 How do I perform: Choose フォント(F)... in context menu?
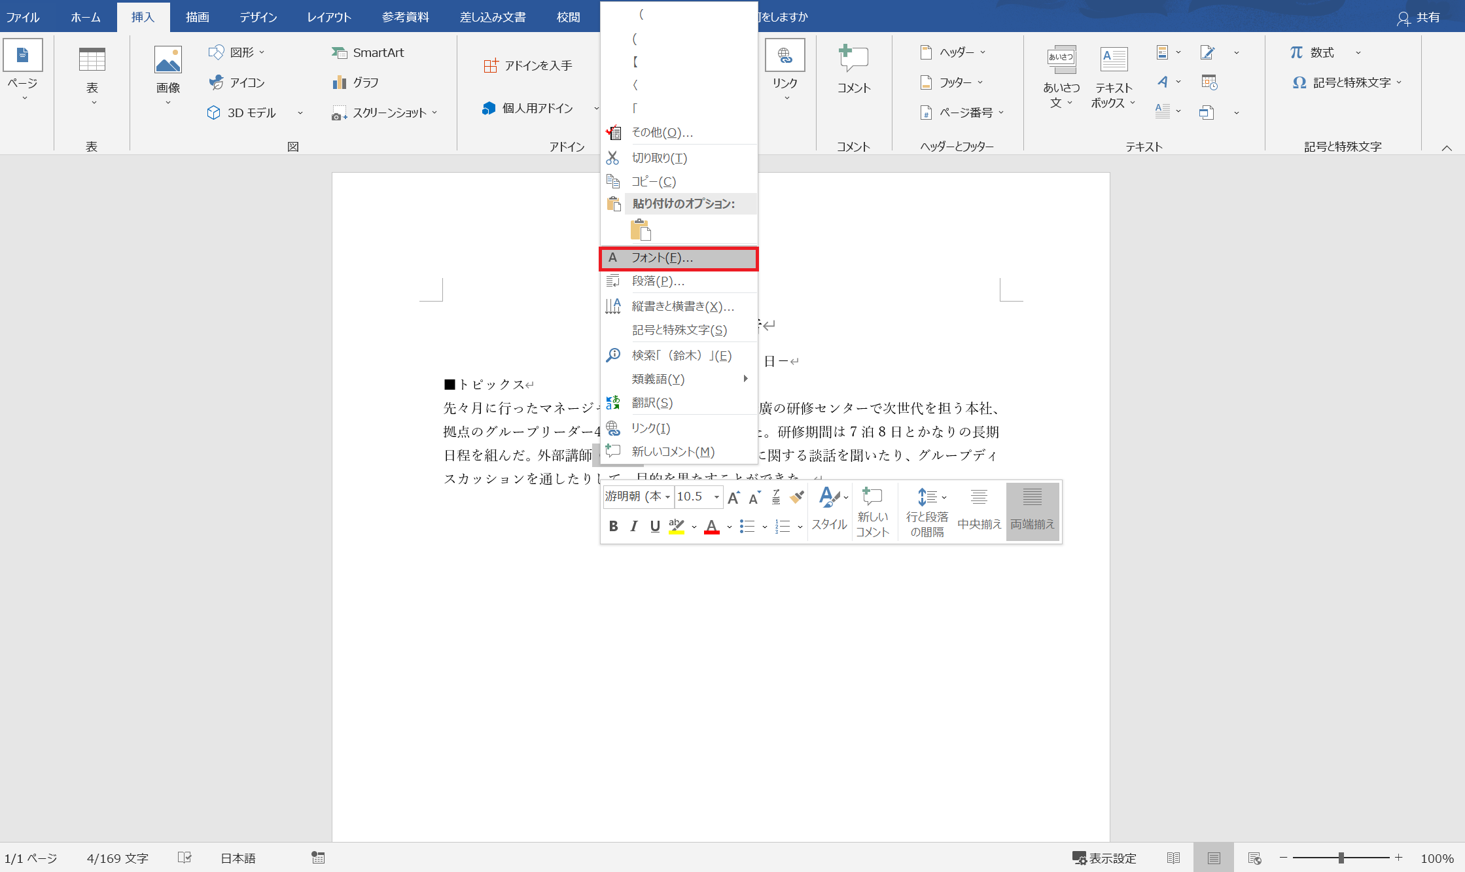[x=679, y=258]
